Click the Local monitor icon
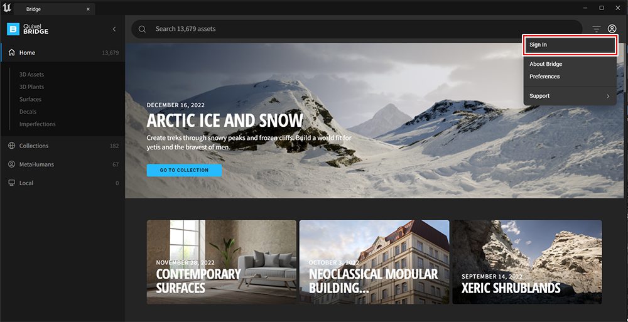The width and height of the screenshot is (628, 322). pos(11,183)
